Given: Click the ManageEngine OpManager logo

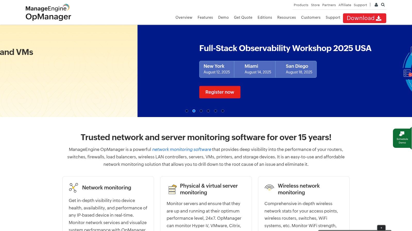Looking at the screenshot, I should click(x=48, y=12).
